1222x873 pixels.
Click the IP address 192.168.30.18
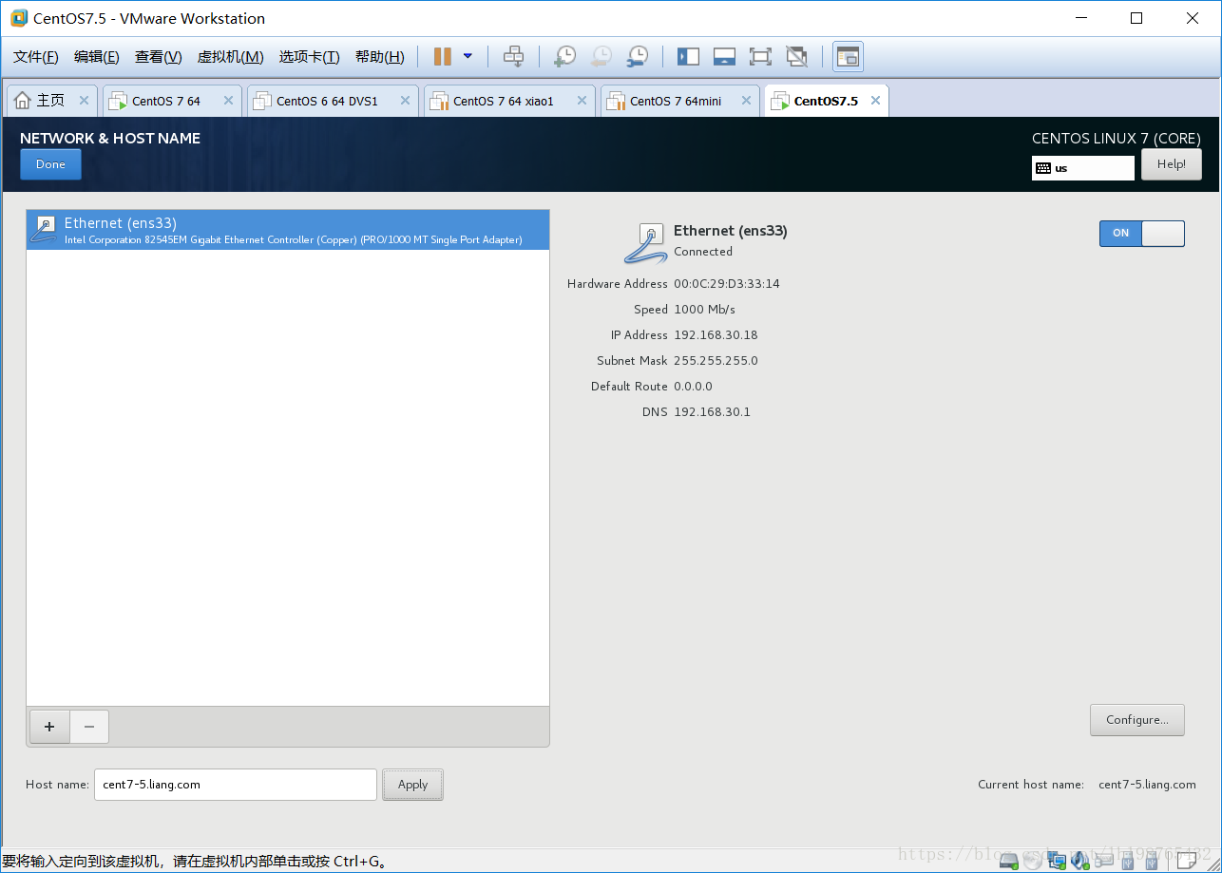coord(716,335)
